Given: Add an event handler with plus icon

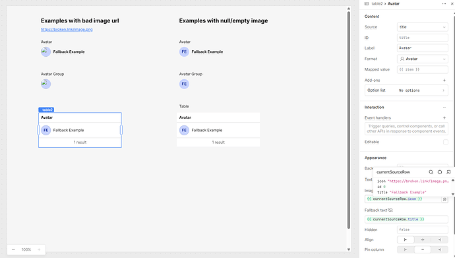Looking at the screenshot, I should click(x=444, y=118).
